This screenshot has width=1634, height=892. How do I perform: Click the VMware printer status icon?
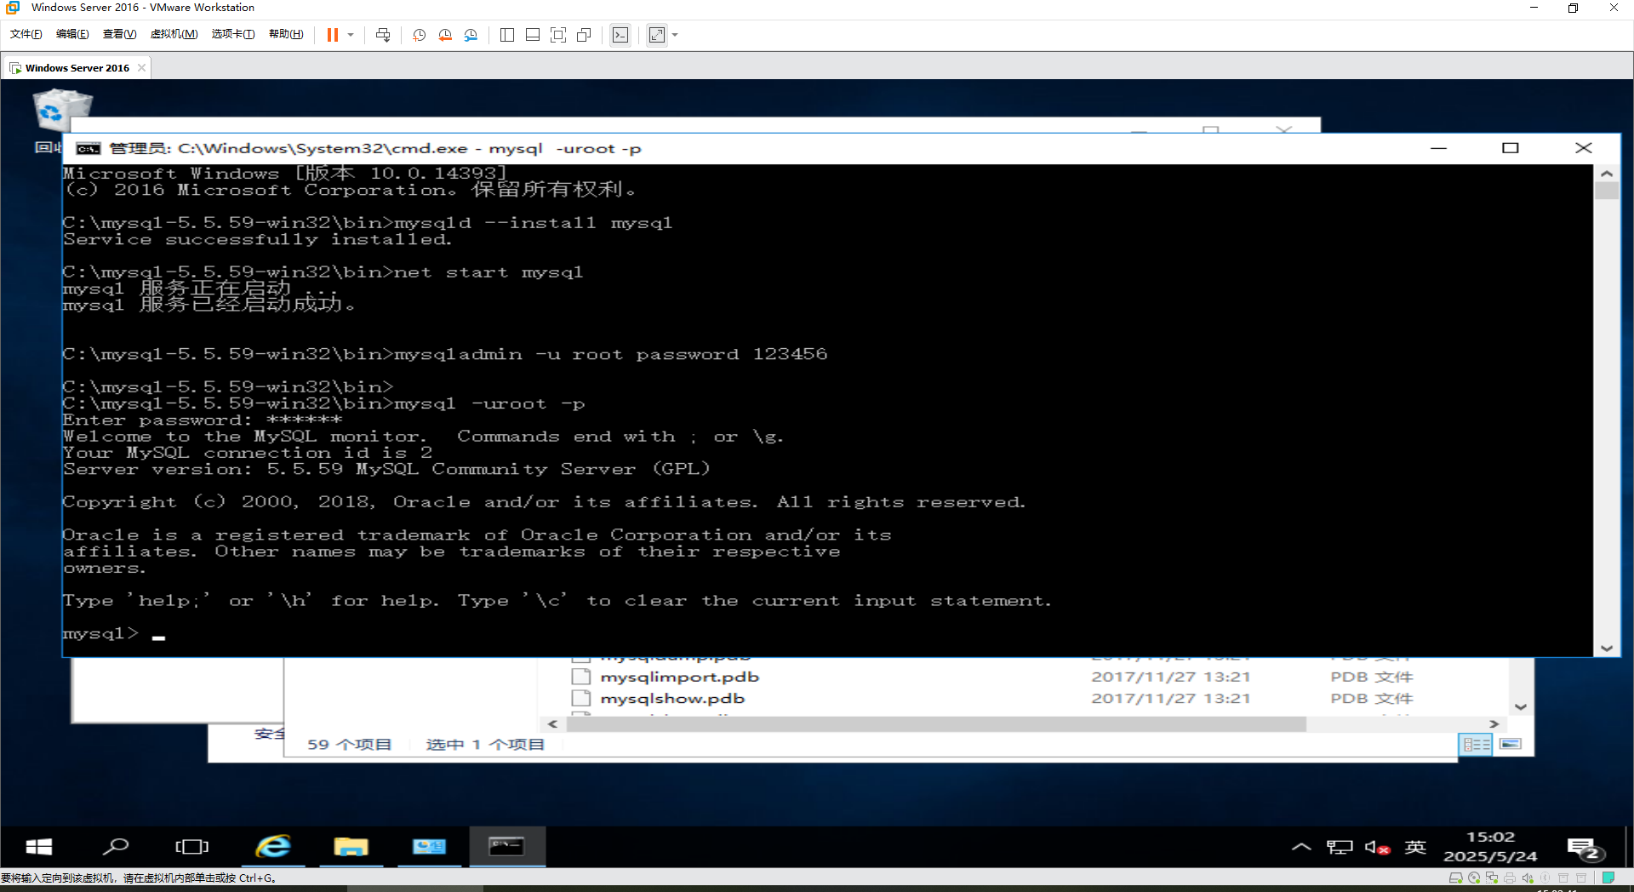click(1510, 878)
